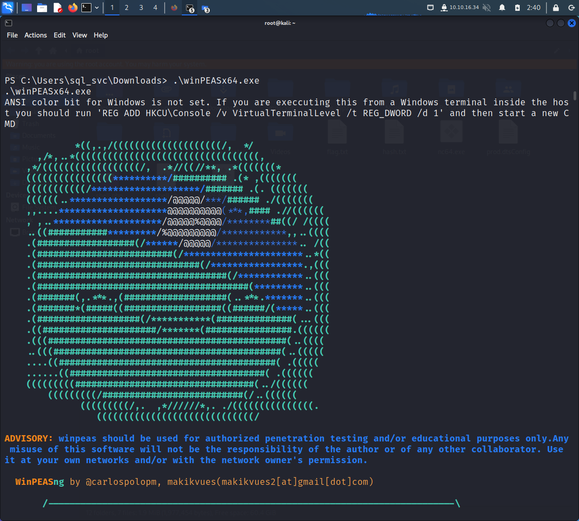Image resolution: width=579 pixels, height=521 pixels.
Task: Check the battery power manager icon
Action: coord(517,8)
